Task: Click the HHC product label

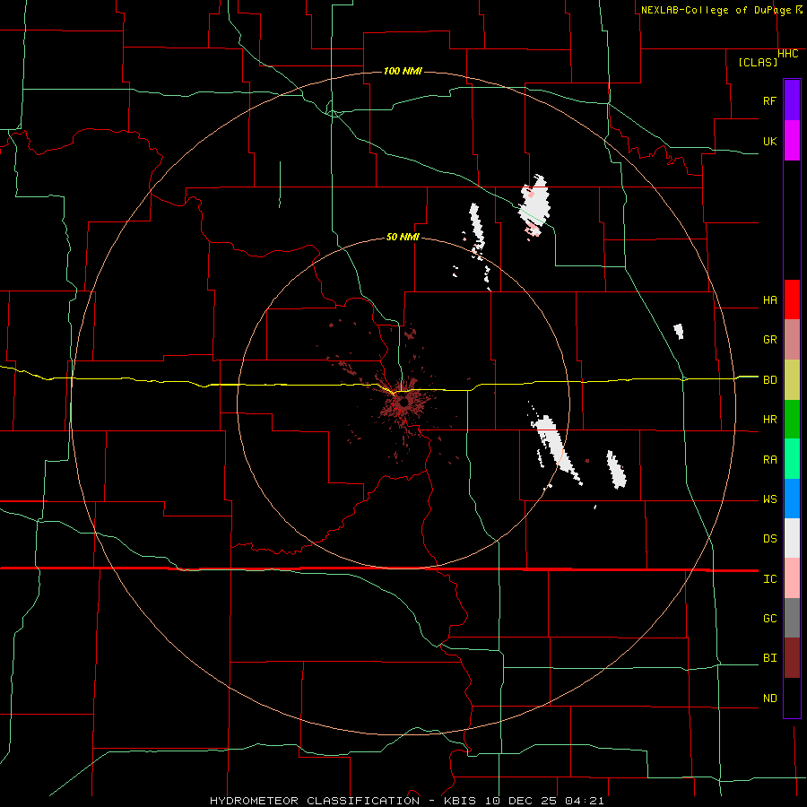Action: click(x=787, y=54)
